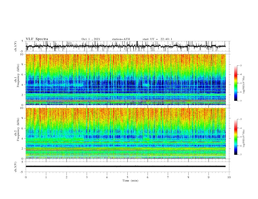
Task: Click the ch.1 waveform trace panel
Action: [128, 46]
